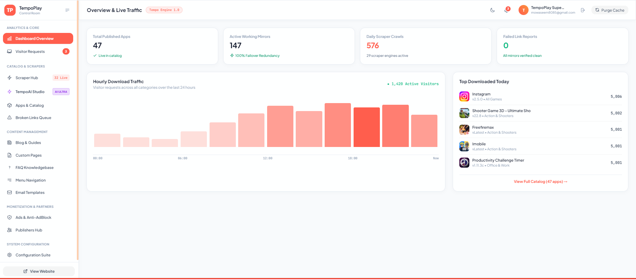
Task: Open notifications bell with 3 alerts
Action: pos(507,10)
